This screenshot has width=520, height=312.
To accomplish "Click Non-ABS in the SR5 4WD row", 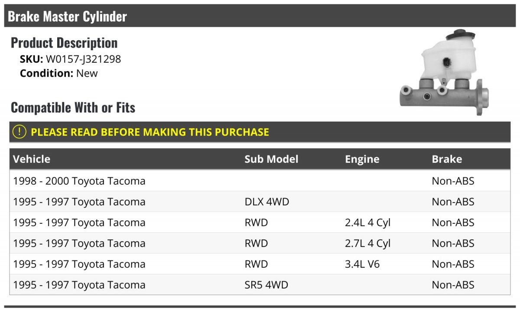I will [x=453, y=285].
